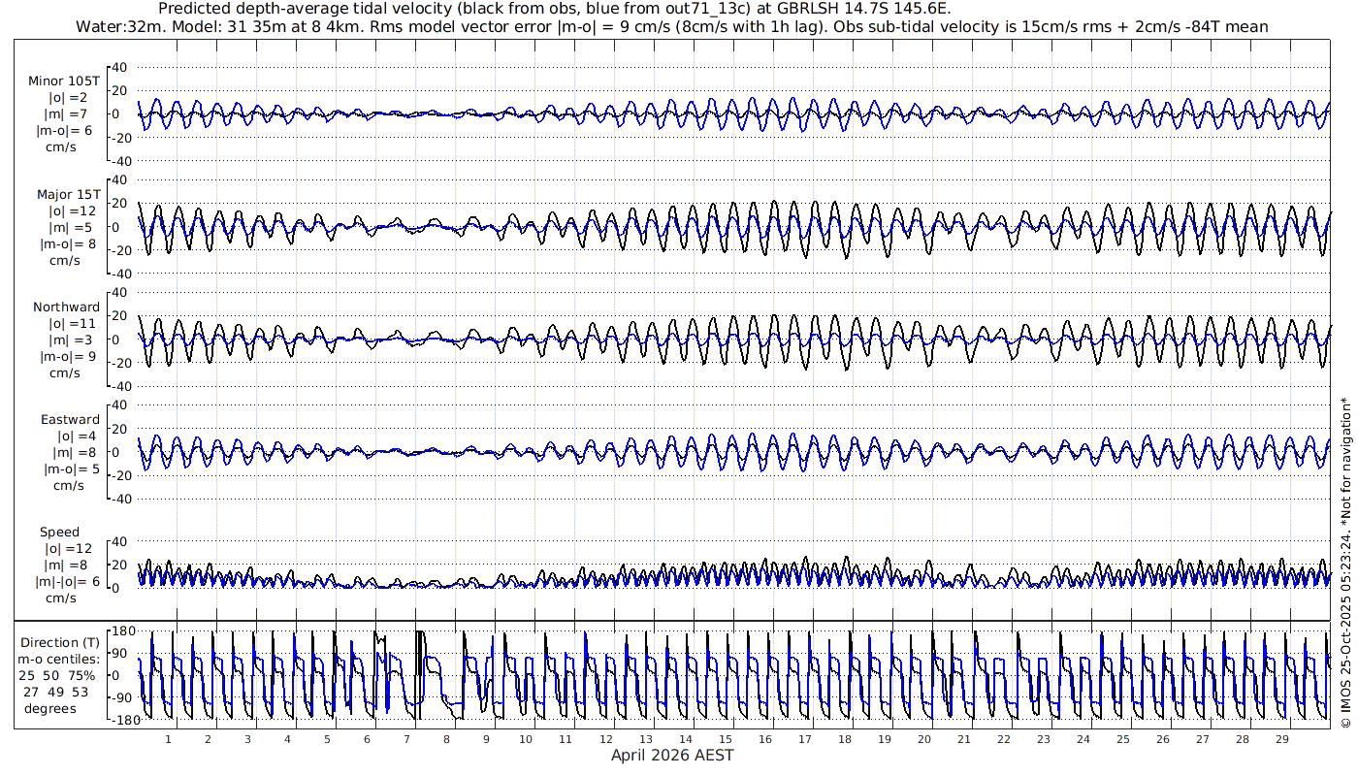
Task: Click the day "29" date axis label
Action: pos(1281,739)
